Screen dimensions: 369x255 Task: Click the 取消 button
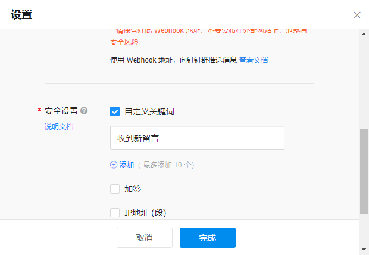(145, 238)
